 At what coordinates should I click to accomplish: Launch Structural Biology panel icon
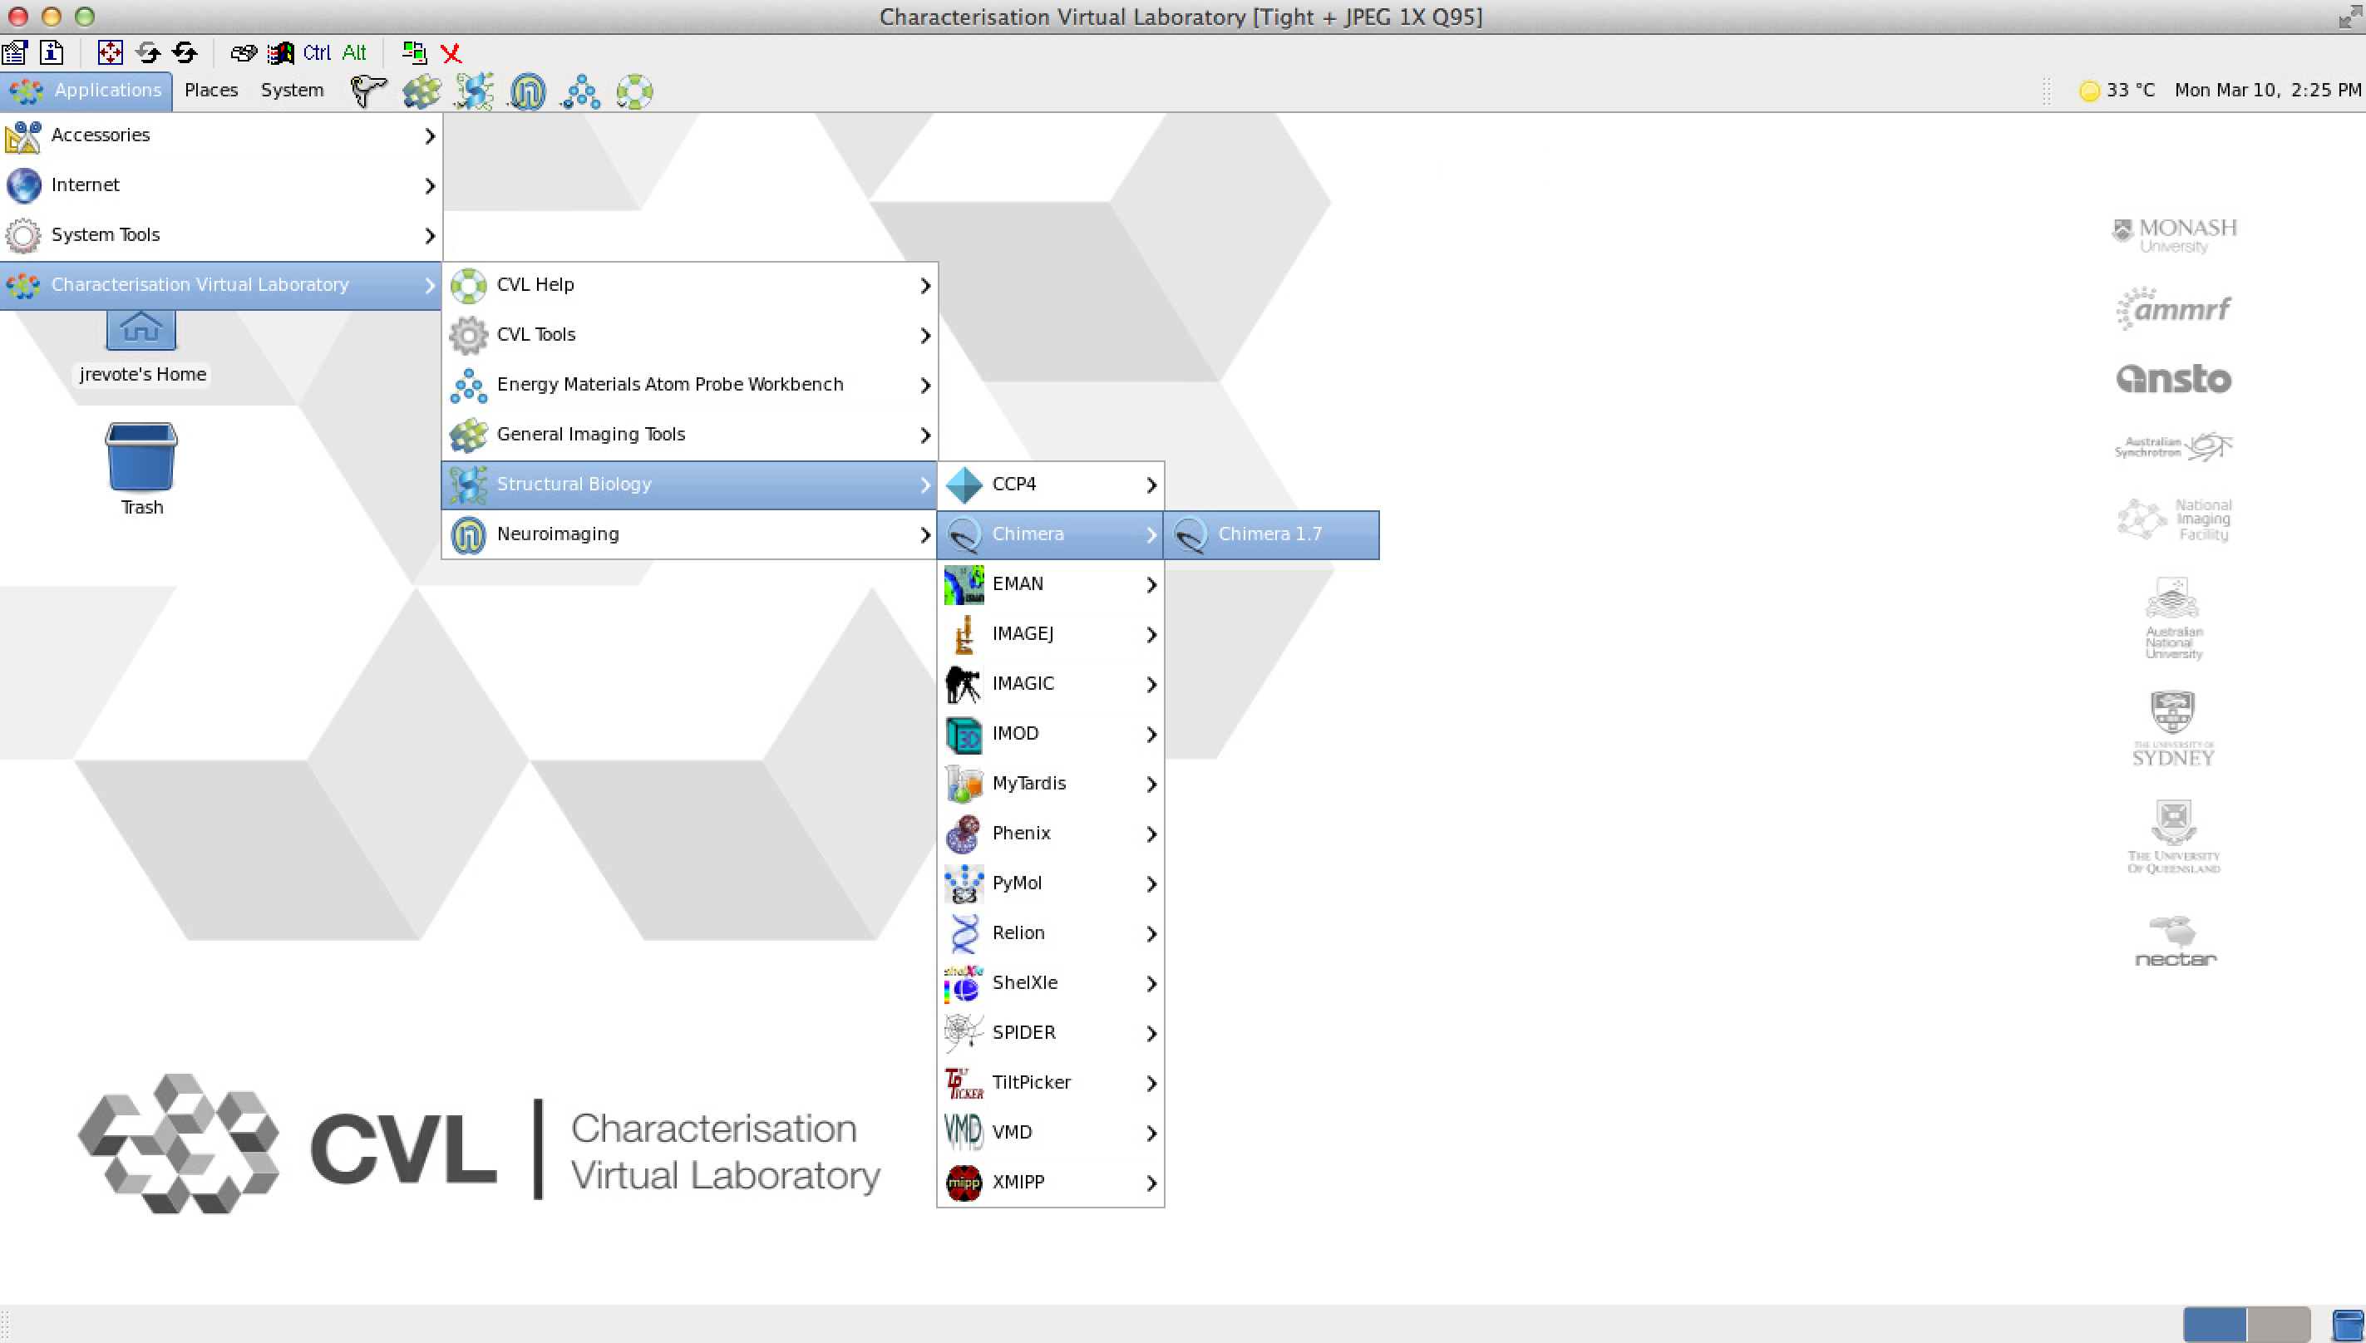click(474, 91)
